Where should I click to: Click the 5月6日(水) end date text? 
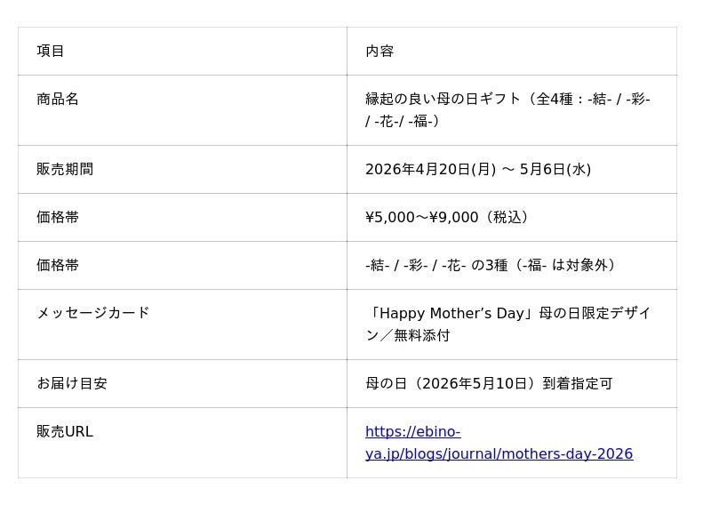[x=555, y=169]
